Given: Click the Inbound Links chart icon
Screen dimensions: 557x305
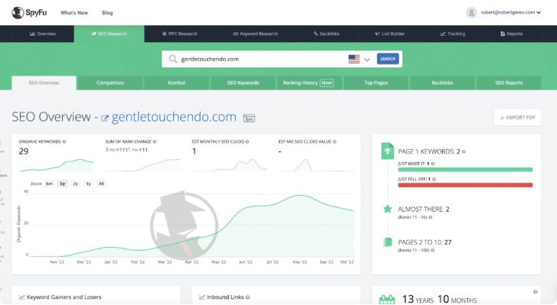Looking at the screenshot, I should point(202,297).
